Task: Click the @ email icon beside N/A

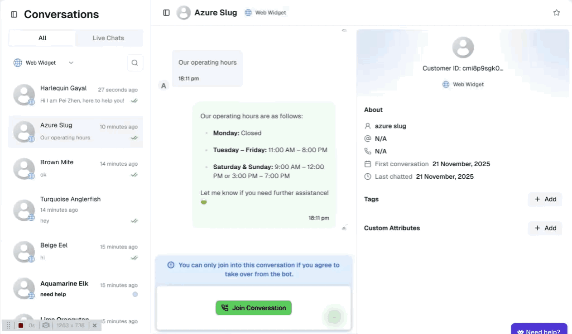Action: point(367,138)
